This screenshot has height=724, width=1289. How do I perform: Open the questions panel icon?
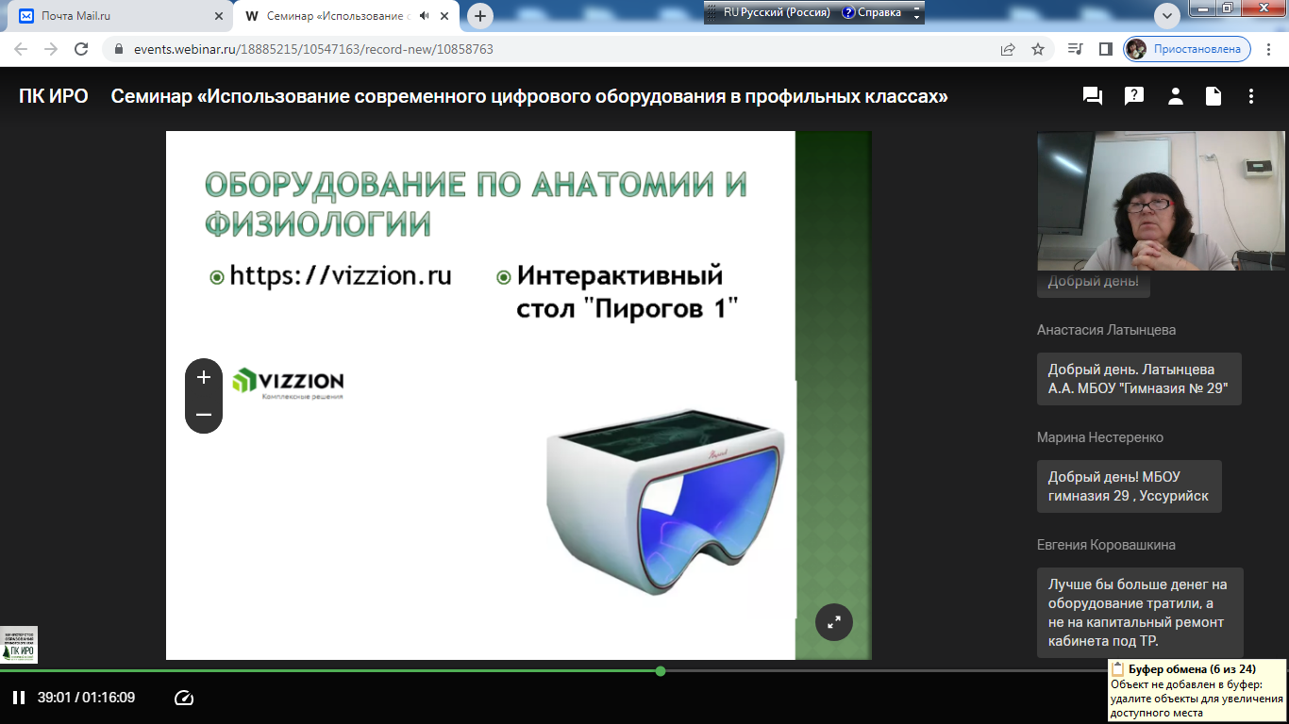tap(1134, 96)
